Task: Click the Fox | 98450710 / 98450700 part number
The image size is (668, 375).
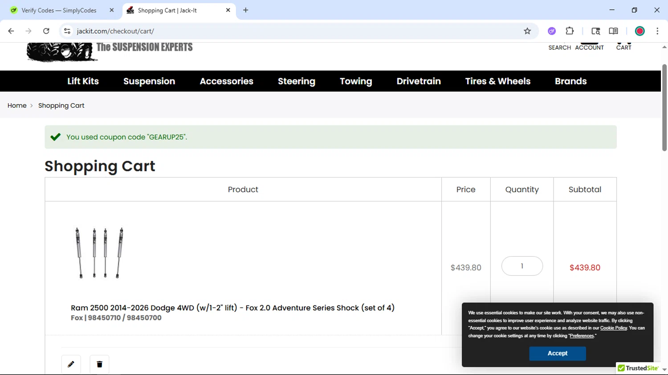Action: (x=116, y=318)
